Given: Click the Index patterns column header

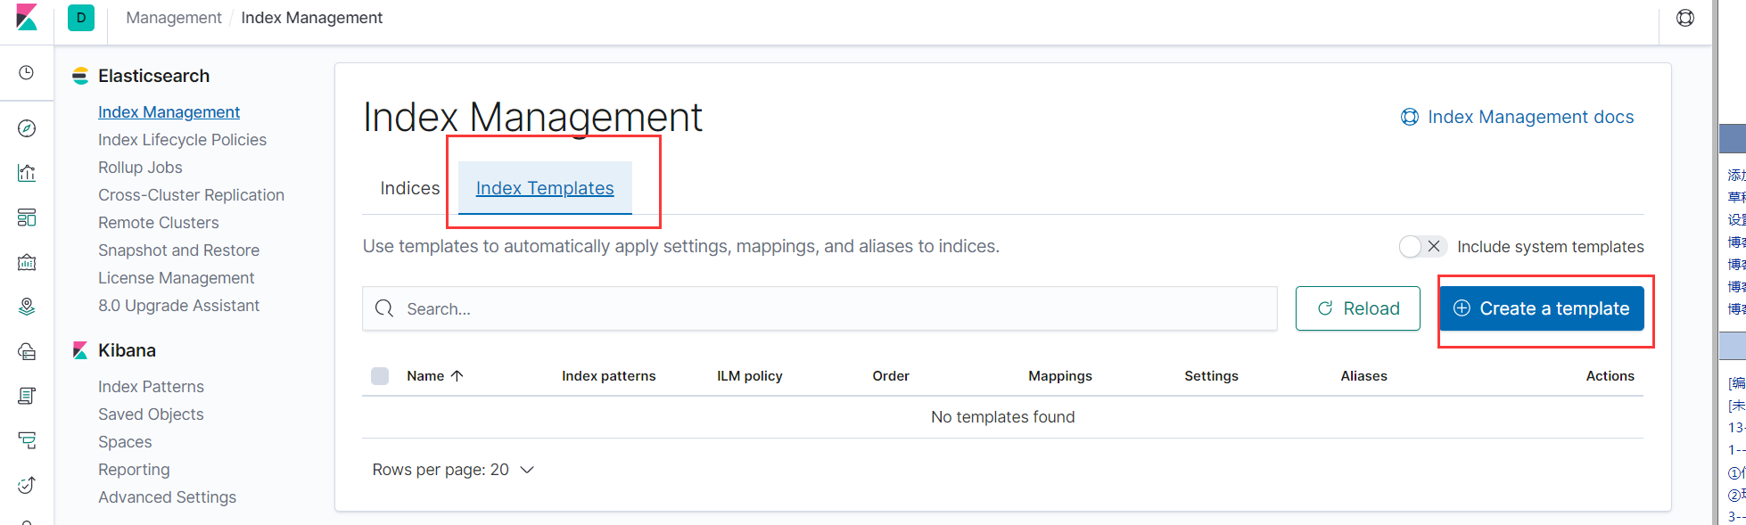Looking at the screenshot, I should (608, 376).
